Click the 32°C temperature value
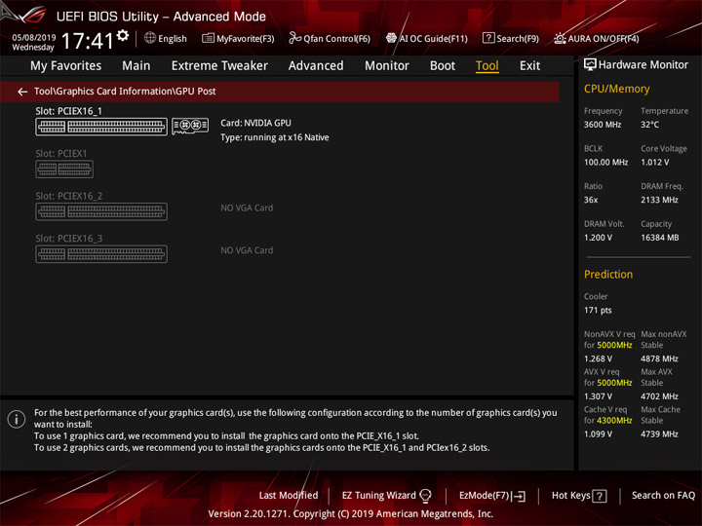 [x=649, y=125]
